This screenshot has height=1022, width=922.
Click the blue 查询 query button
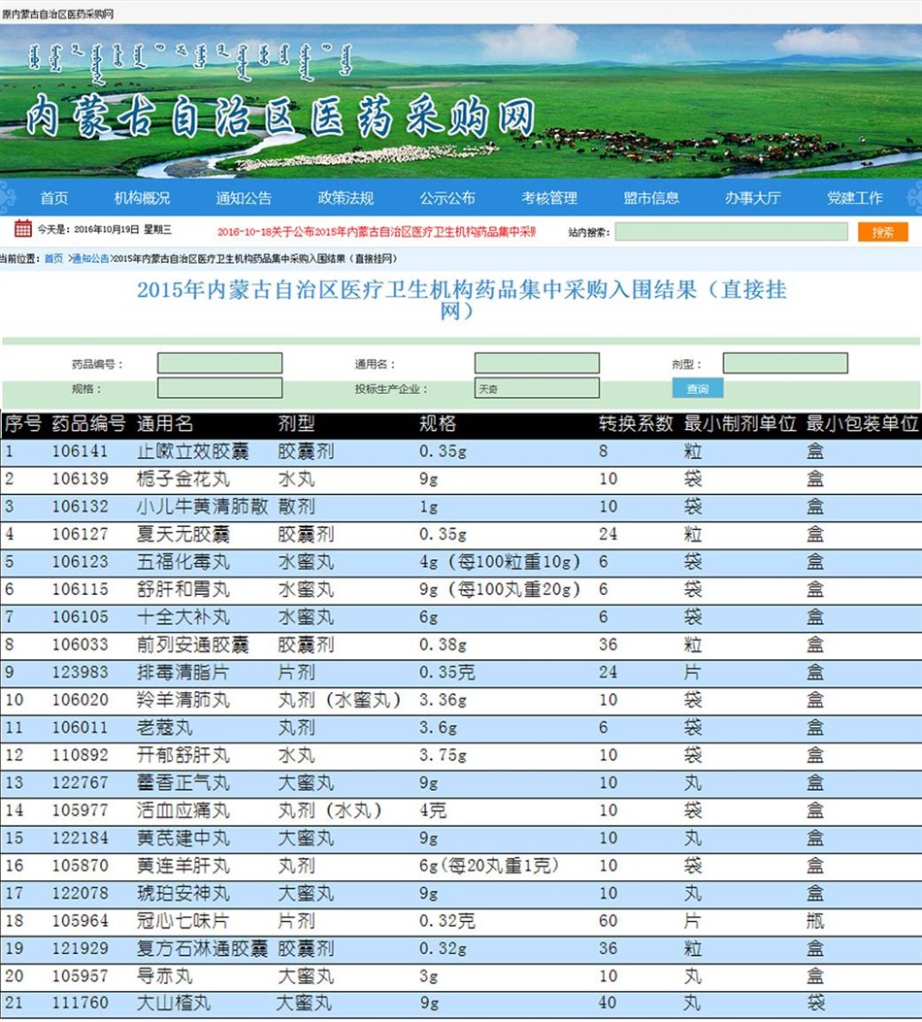point(697,388)
